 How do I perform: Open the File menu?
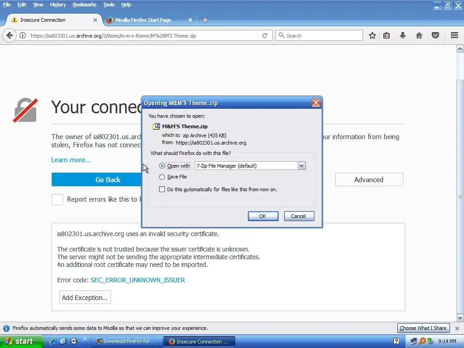pyautogui.click(x=7, y=5)
